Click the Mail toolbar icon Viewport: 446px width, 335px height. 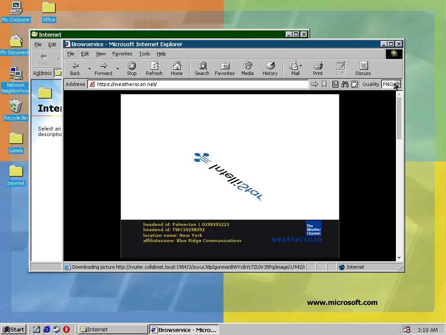pyautogui.click(x=294, y=68)
